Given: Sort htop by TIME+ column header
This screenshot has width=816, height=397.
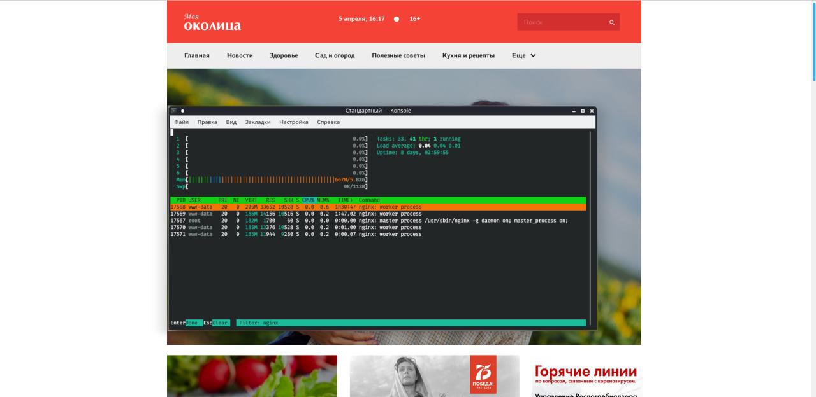Looking at the screenshot, I should pyautogui.click(x=346, y=200).
